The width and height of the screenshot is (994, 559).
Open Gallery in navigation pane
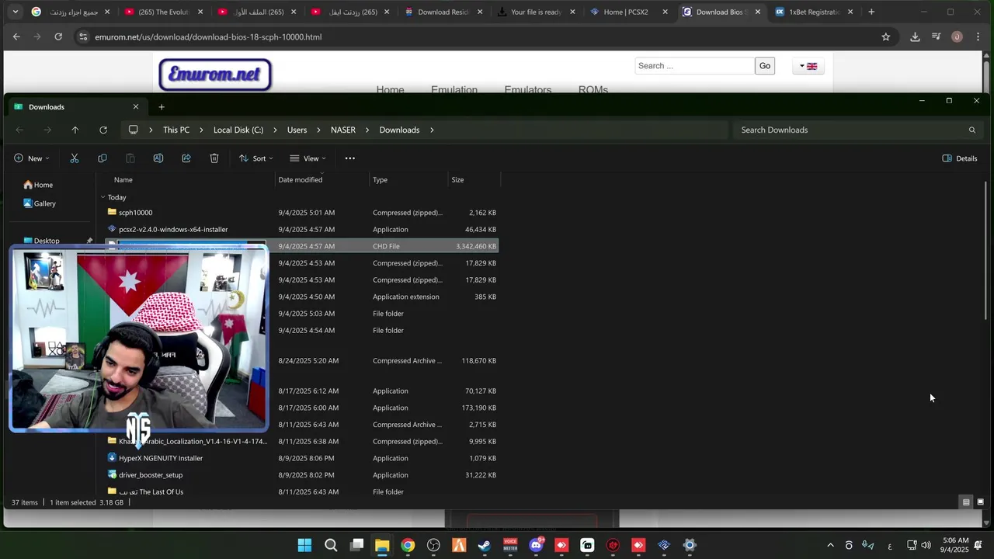[x=40, y=203]
